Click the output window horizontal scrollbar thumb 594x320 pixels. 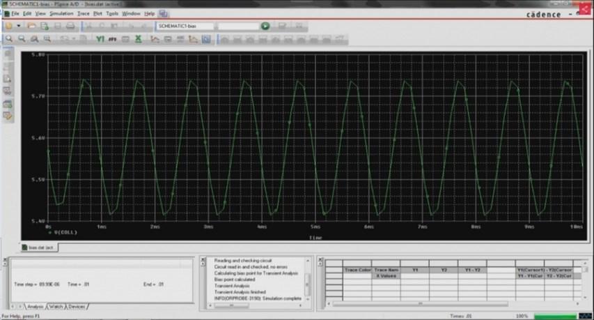[x=231, y=305]
